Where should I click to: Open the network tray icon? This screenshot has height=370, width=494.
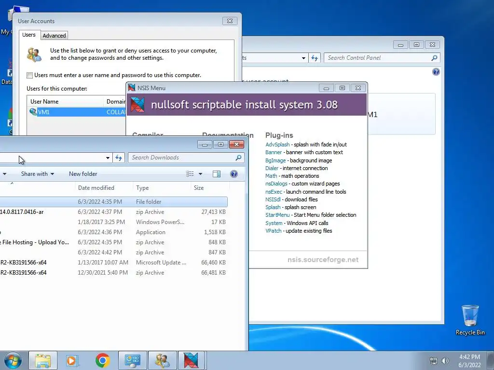pos(434,361)
